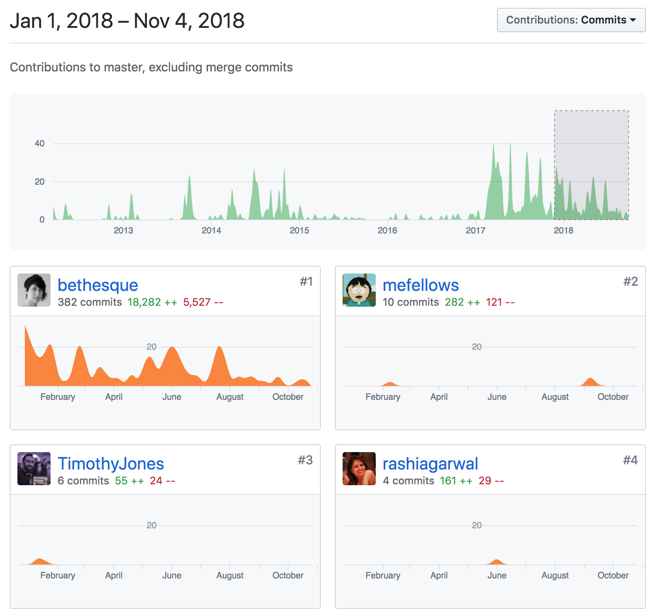The width and height of the screenshot is (653, 615).
Task: Click bethesque's avatar image
Action: click(x=34, y=290)
